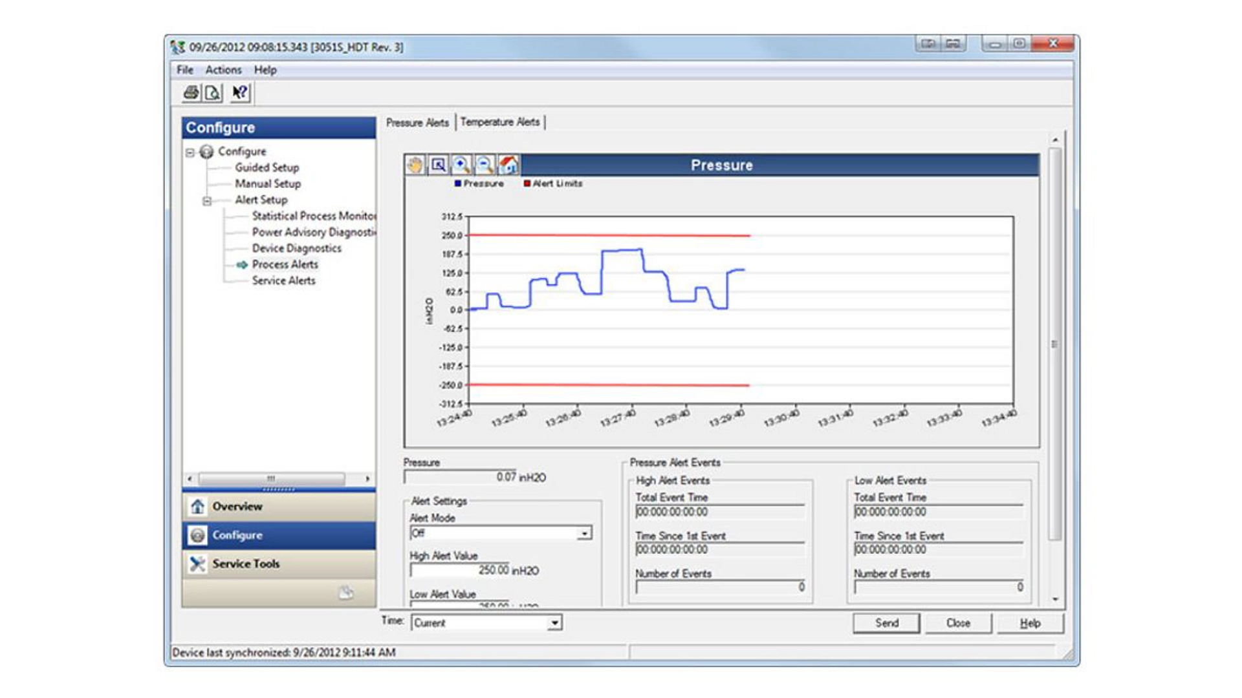Select Service Alerts in the tree
1242x698 pixels.
click(283, 280)
